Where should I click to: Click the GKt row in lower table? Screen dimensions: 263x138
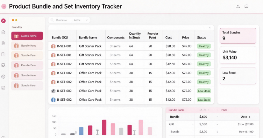(212, 124)
